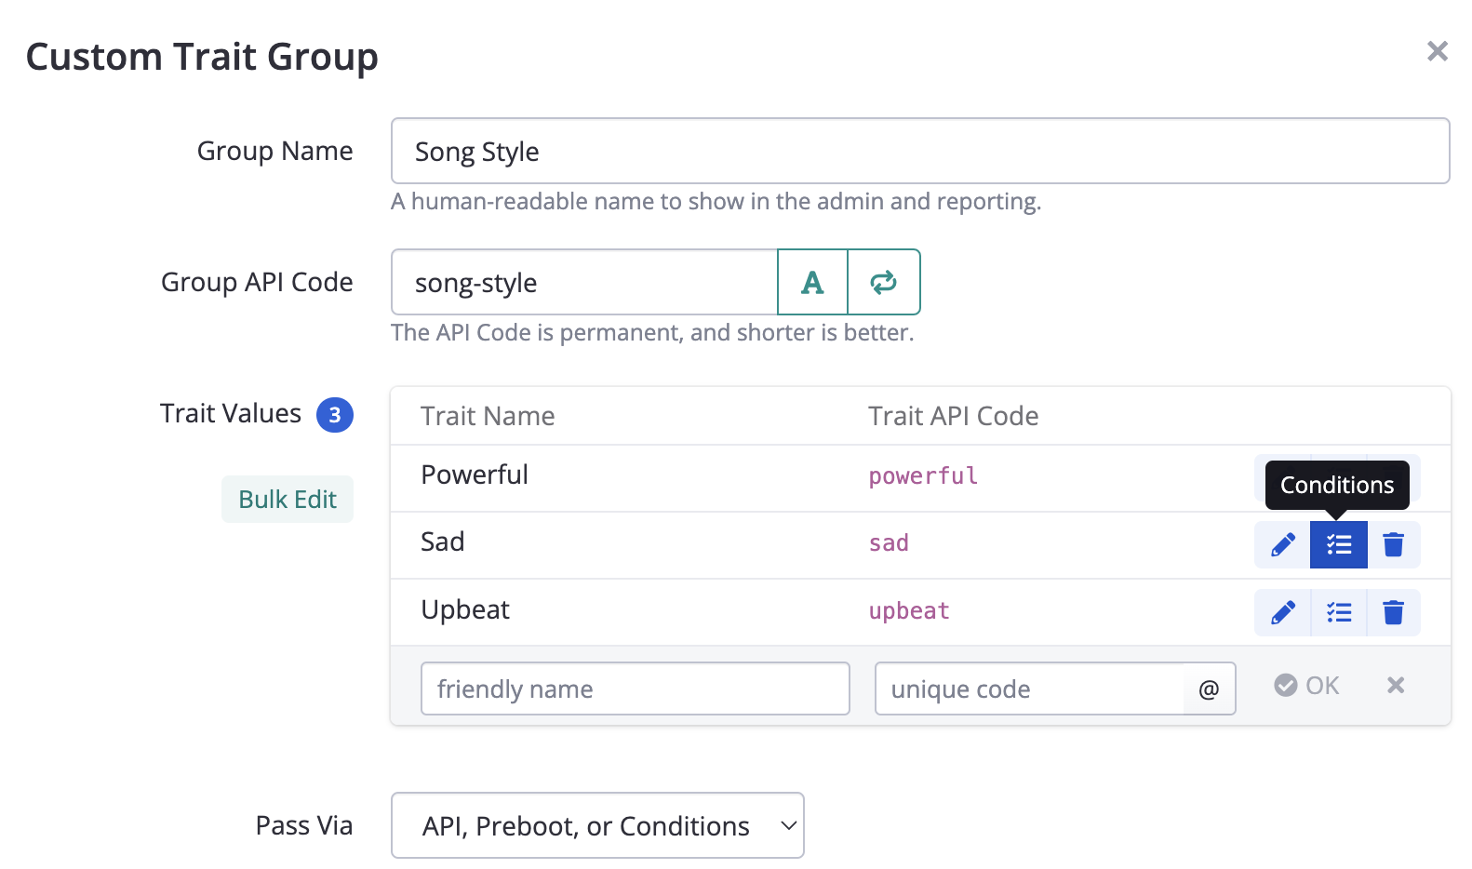Screen dimensions: 1472x869
Task: Click the friendly name input field
Action: (635, 689)
